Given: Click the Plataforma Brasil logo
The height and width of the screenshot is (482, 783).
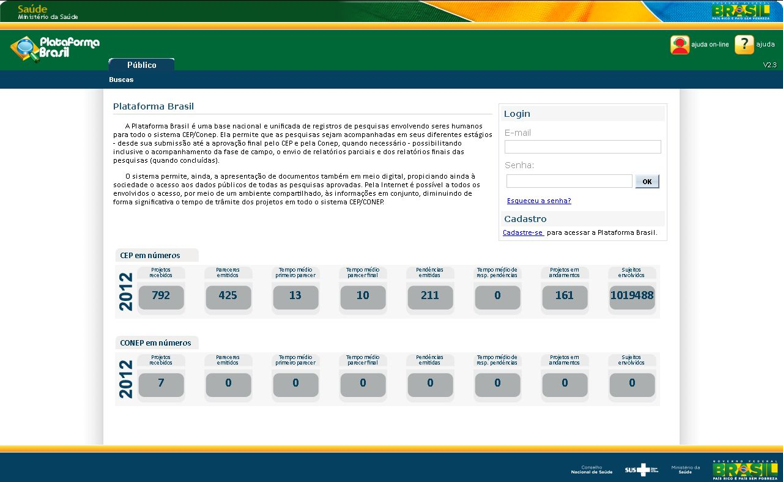Looking at the screenshot, I should tap(54, 48).
